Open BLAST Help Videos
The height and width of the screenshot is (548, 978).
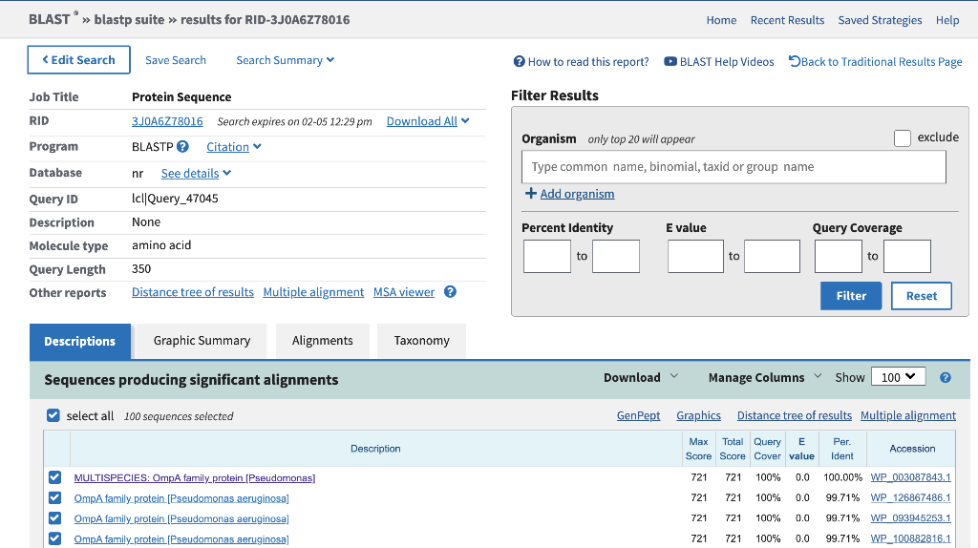point(719,62)
